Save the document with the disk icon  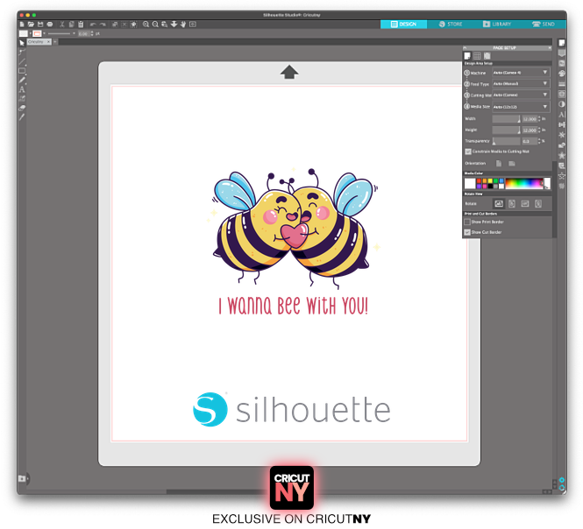tap(40, 25)
